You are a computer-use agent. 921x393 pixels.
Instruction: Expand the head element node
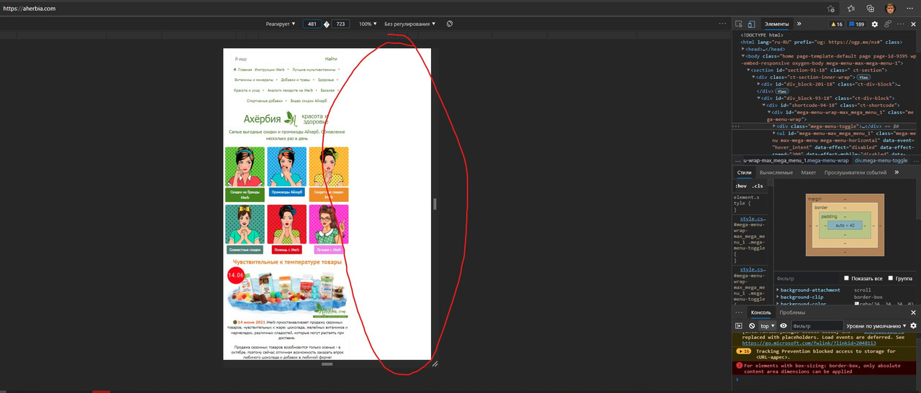point(743,49)
